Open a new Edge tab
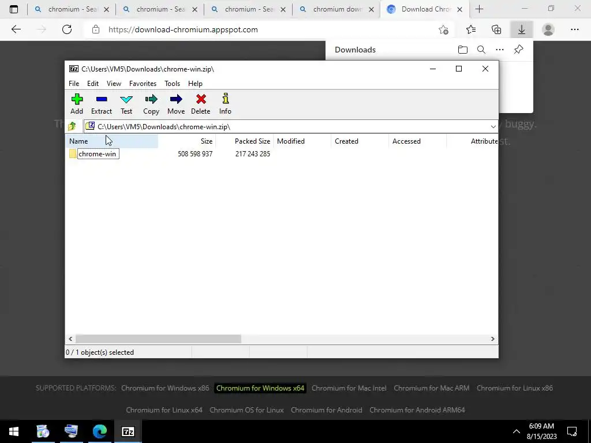The image size is (591, 443). [x=479, y=9]
